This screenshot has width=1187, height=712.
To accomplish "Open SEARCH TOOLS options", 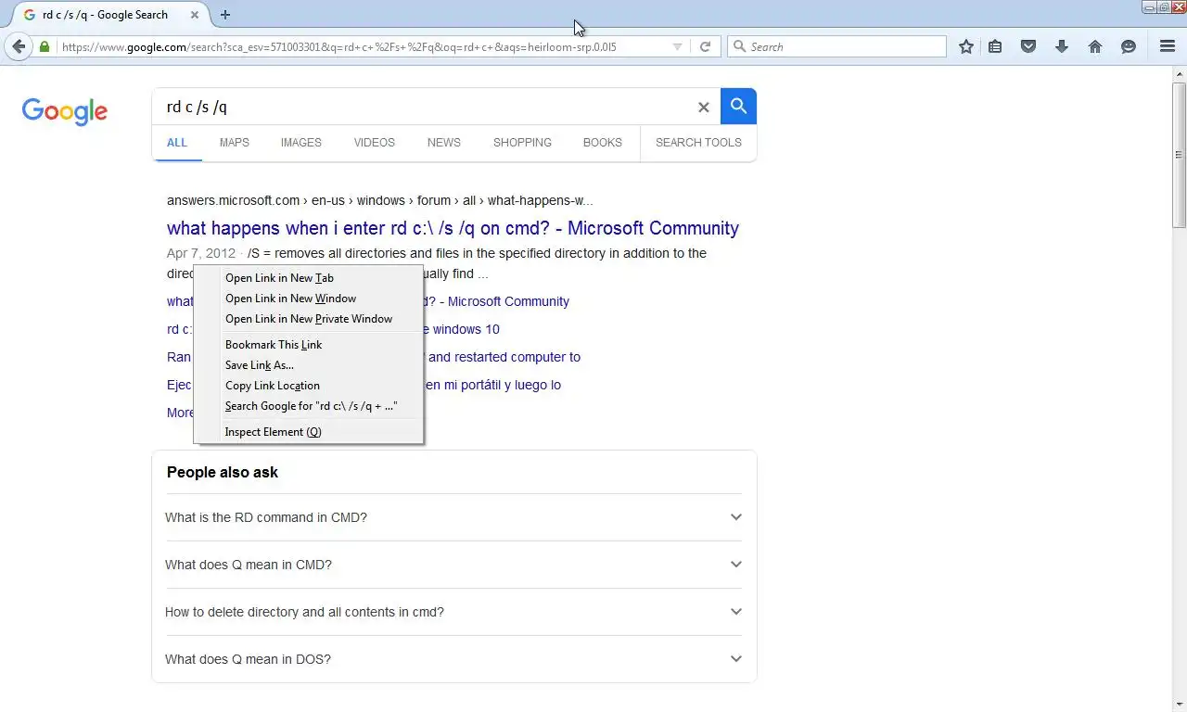I will (x=698, y=143).
